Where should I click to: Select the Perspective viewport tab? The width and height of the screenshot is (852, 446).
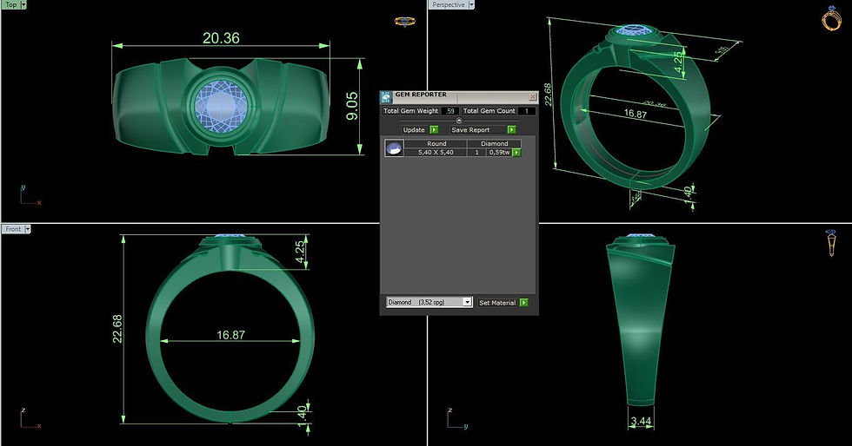coord(449,4)
